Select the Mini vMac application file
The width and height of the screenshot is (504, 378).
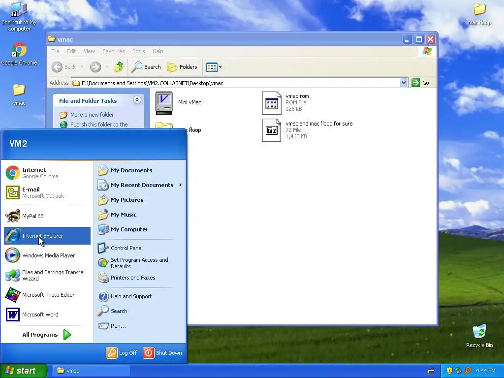coord(178,103)
